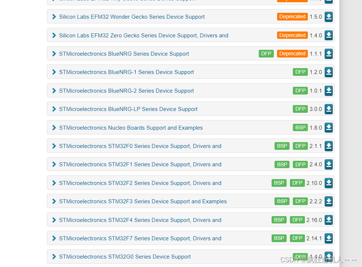
Task: Download the EFM32 Wonder Gecko pack
Action: [329, 17]
